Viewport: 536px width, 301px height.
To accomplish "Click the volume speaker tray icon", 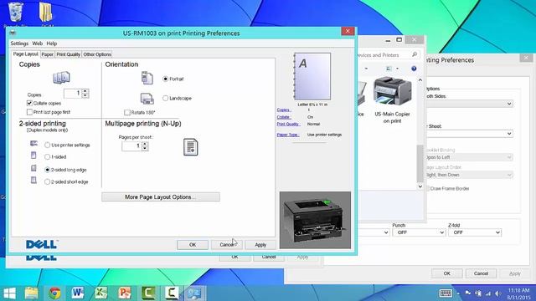I will tap(497, 293).
